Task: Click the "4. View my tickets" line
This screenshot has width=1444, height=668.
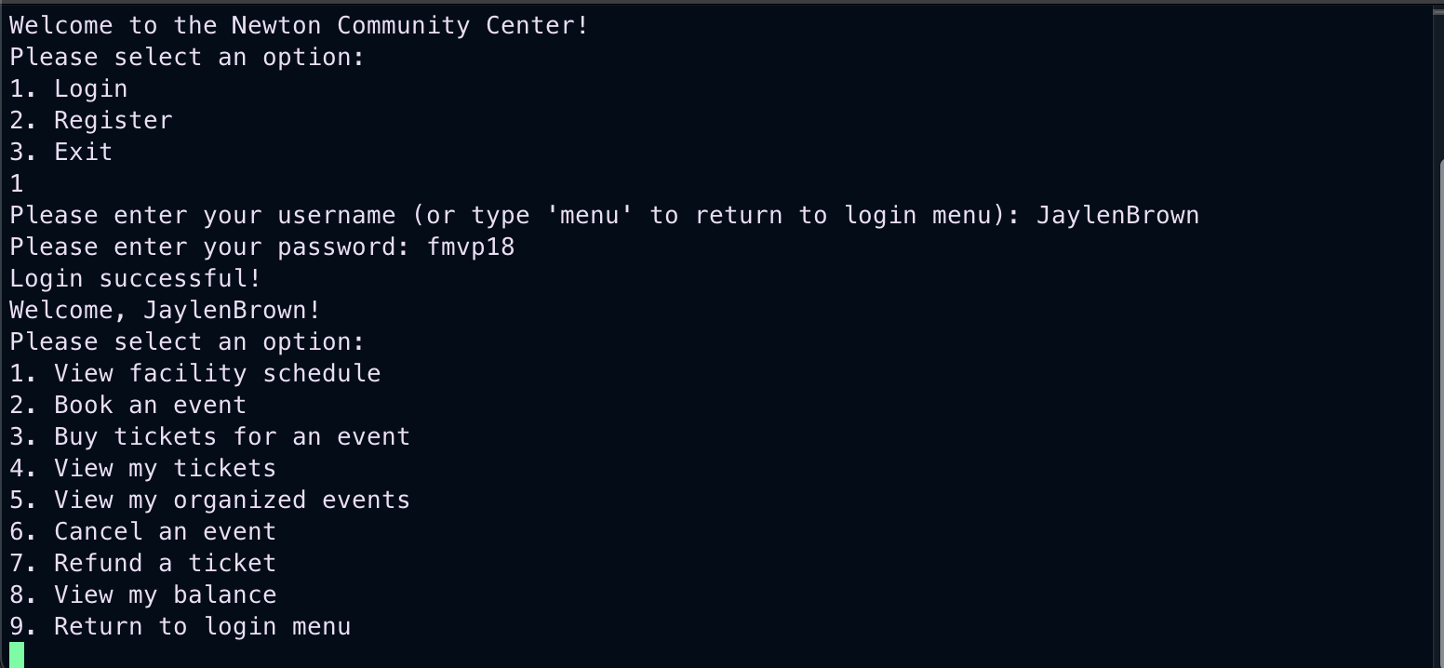Action: click(143, 469)
